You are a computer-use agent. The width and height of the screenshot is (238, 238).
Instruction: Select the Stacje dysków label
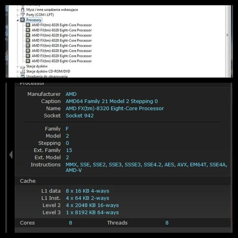coord(37,66)
